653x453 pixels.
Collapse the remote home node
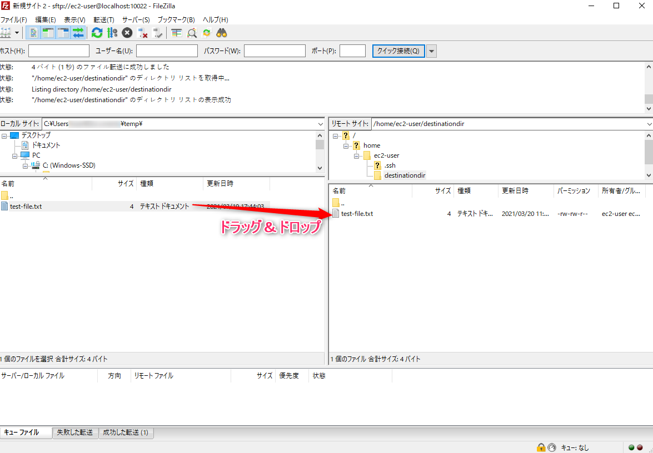(346, 145)
